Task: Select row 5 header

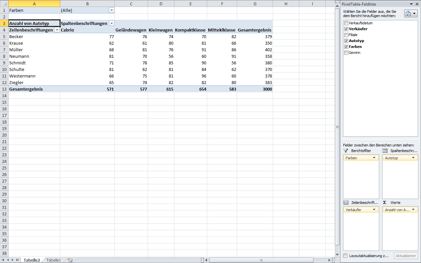Action: pyautogui.click(x=4, y=36)
